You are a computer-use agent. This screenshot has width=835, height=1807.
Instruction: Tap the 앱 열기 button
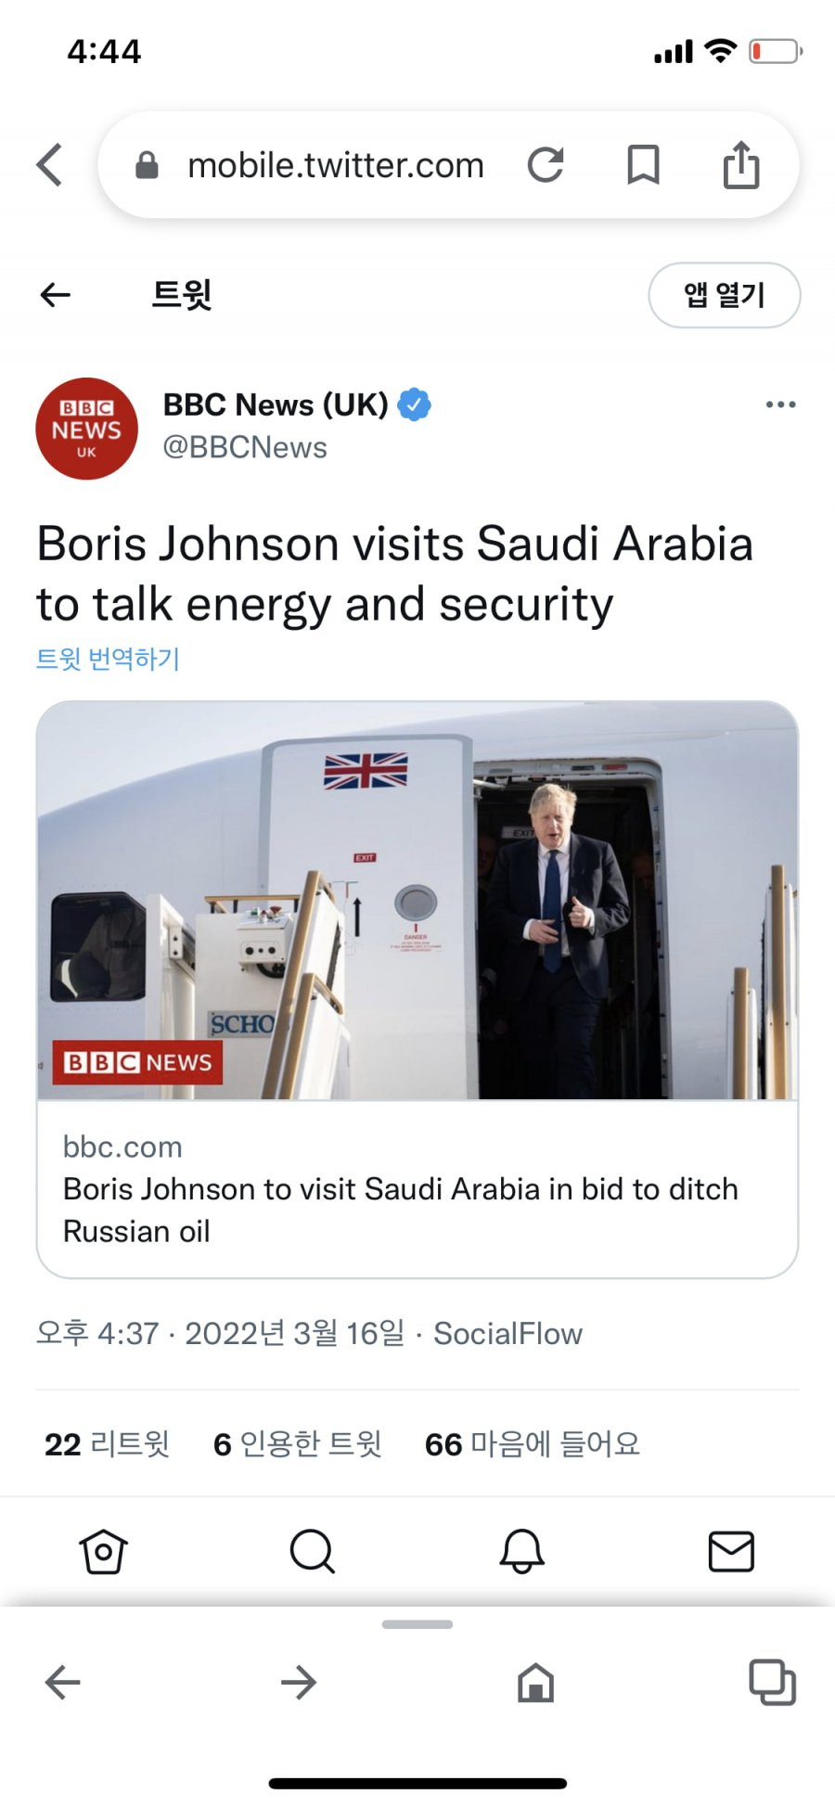725,295
